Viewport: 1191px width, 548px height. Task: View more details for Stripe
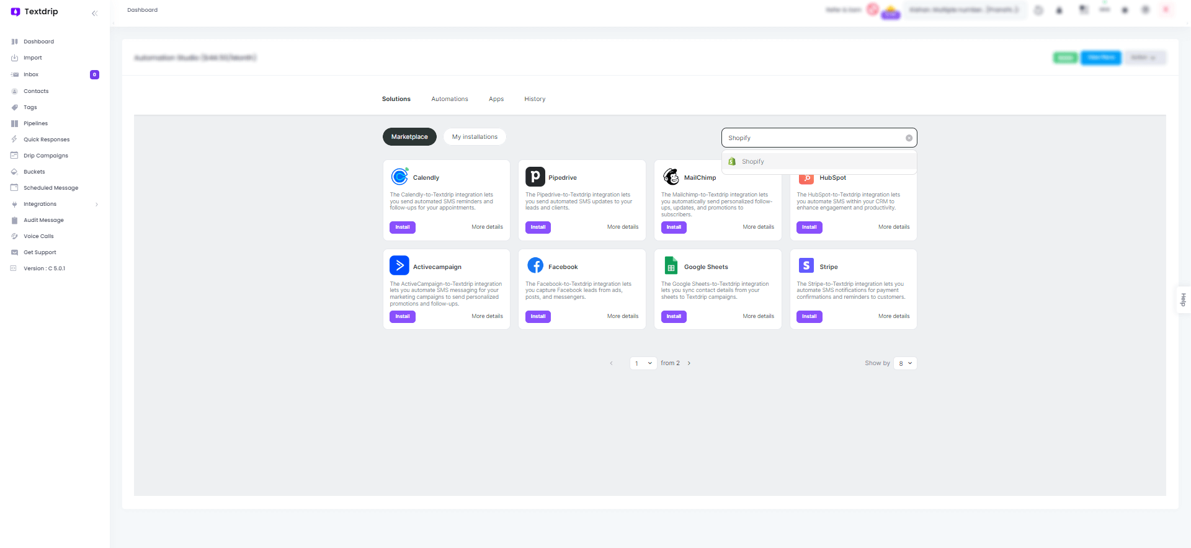894,316
